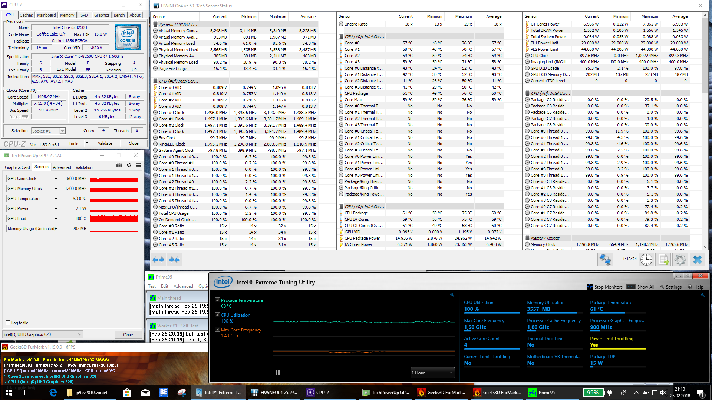Click HWiNFO reset clock icon
Image resolution: width=712 pixels, height=400 pixels.
pos(646,260)
